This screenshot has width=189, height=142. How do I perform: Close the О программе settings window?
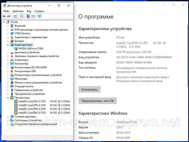click(183, 5)
